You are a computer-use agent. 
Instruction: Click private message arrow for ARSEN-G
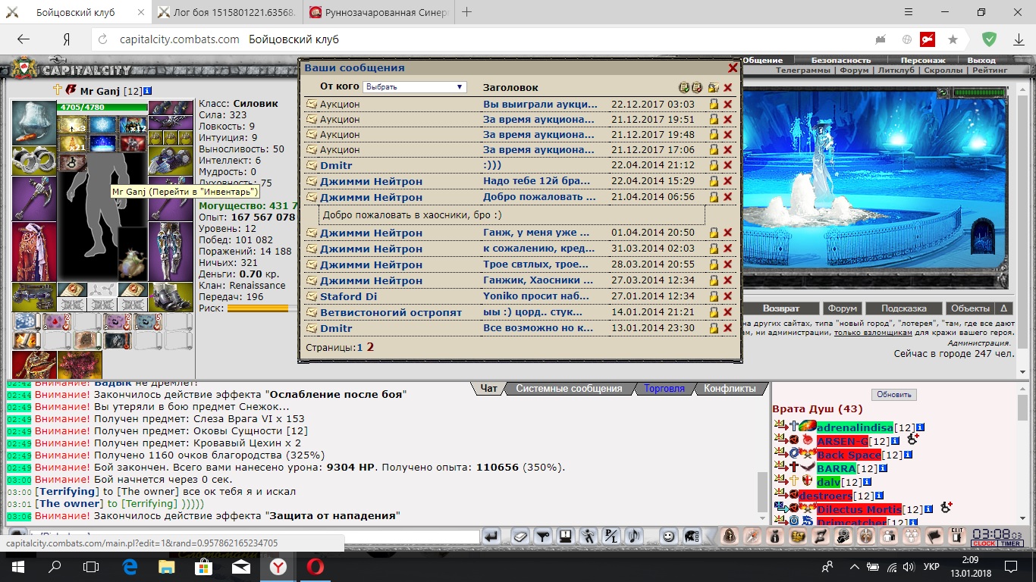click(x=780, y=440)
